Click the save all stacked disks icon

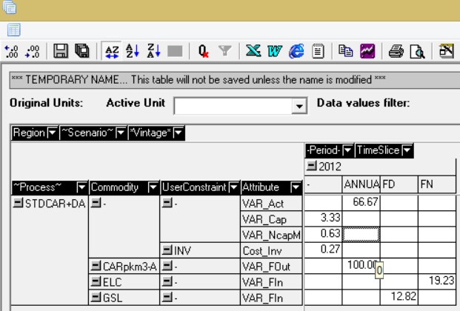(x=82, y=51)
